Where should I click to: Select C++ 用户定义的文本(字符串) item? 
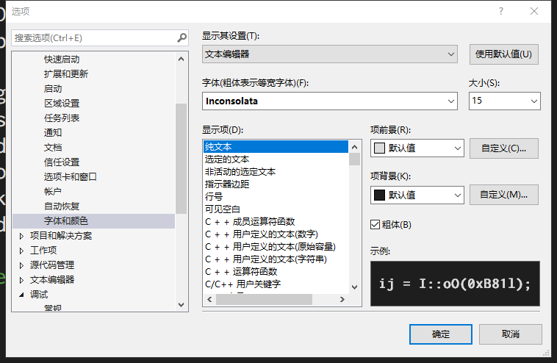pos(276,259)
